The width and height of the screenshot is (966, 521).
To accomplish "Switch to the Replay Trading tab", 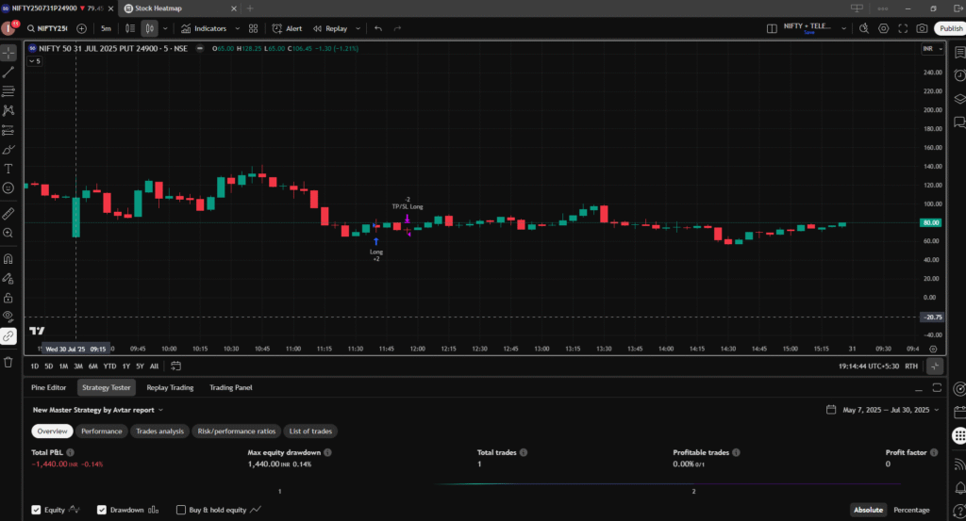I will tap(170, 387).
